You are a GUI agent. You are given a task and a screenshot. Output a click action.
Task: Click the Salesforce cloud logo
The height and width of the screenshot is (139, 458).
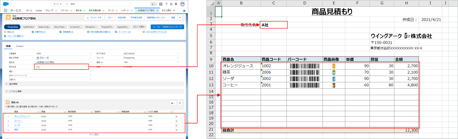pyautogui.click(x=6, y=4)
